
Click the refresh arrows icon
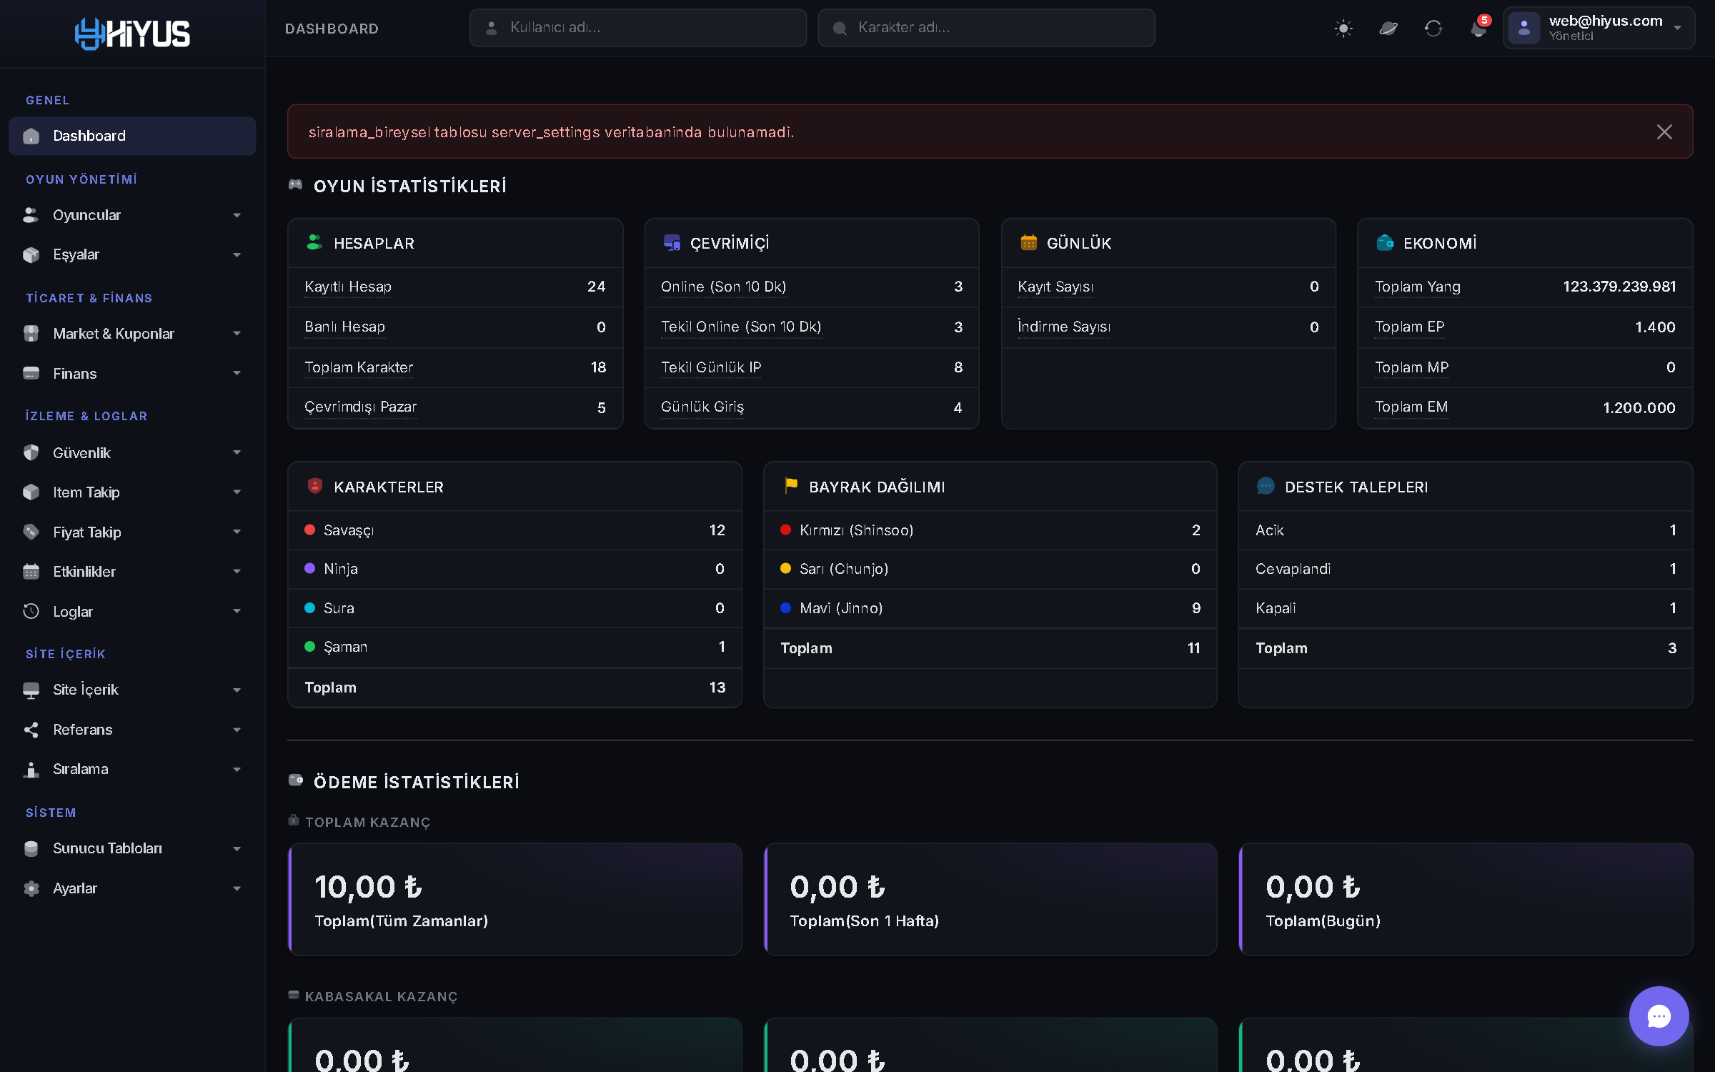point(1433,29)
